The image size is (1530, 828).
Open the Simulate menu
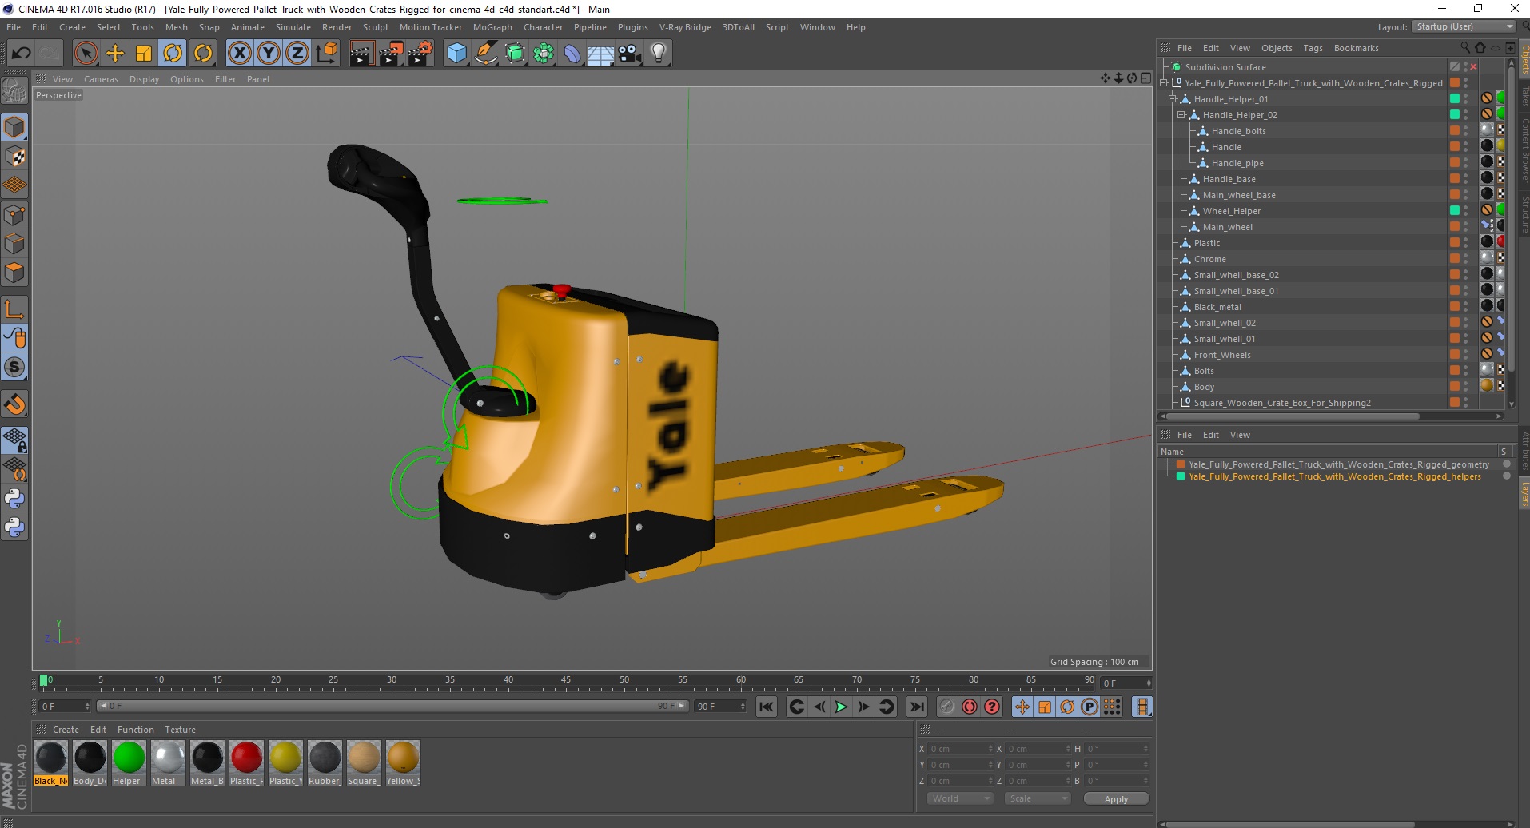[293, 27]
